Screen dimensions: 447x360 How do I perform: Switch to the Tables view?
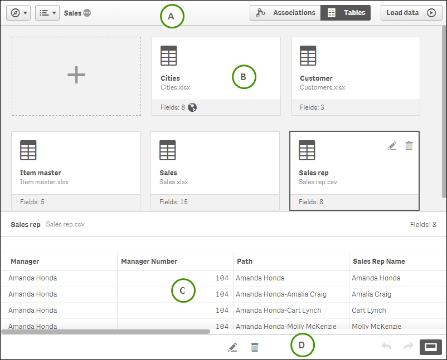coord(346,13)
